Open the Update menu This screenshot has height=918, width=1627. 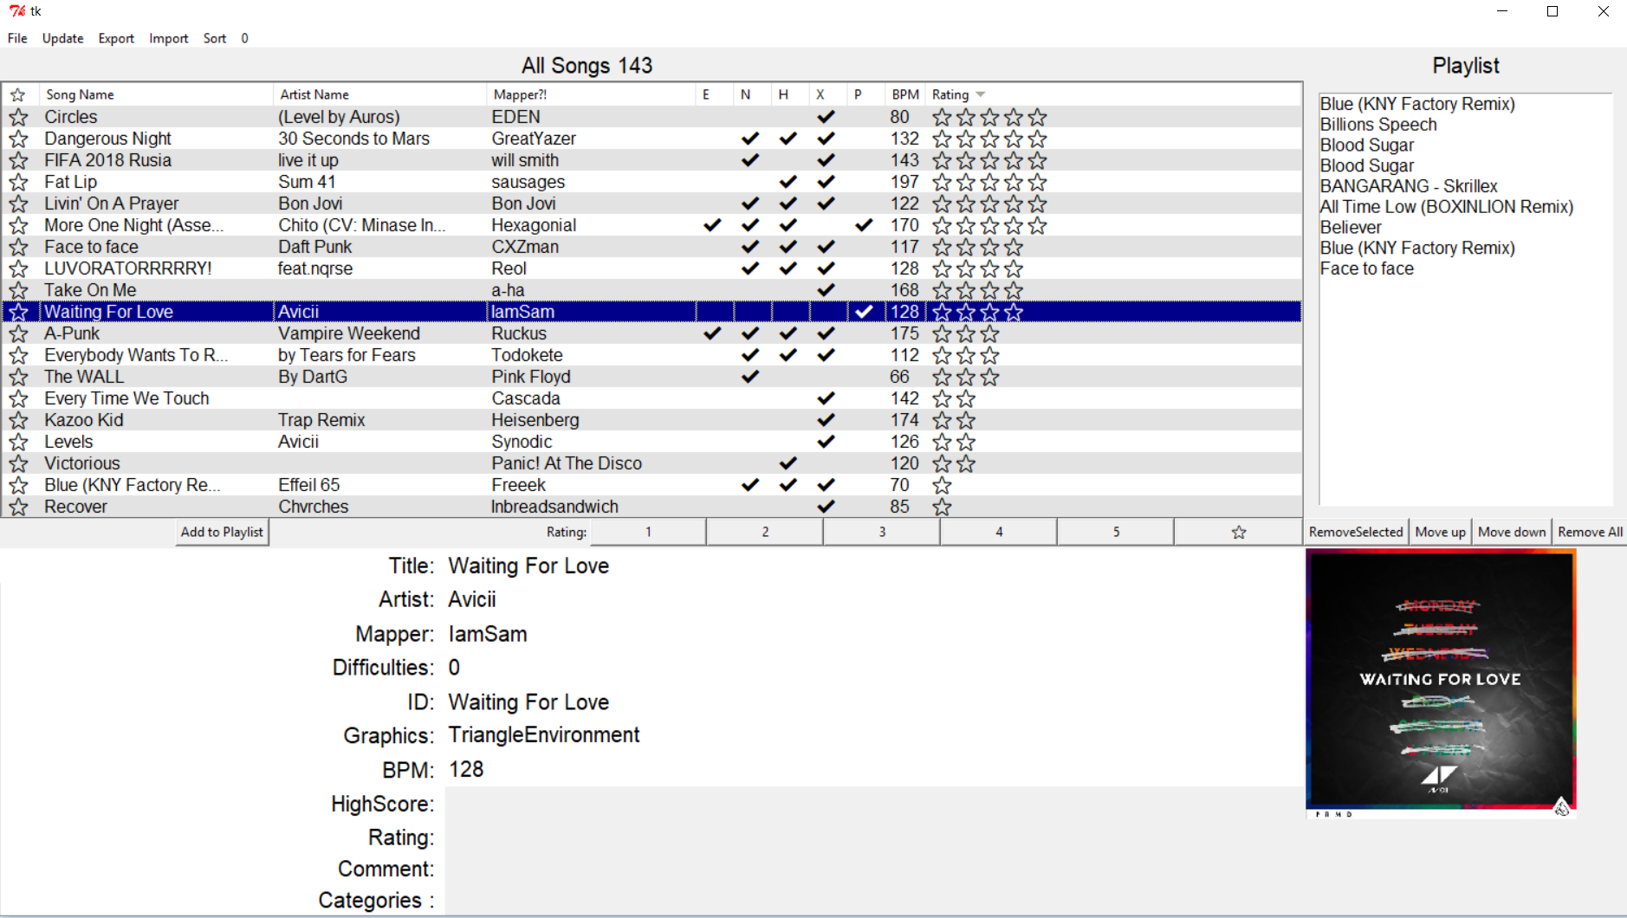[63, 38]
